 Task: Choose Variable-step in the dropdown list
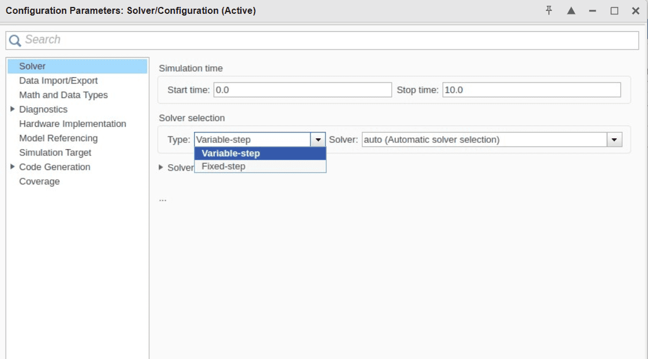tap(230, 153)
